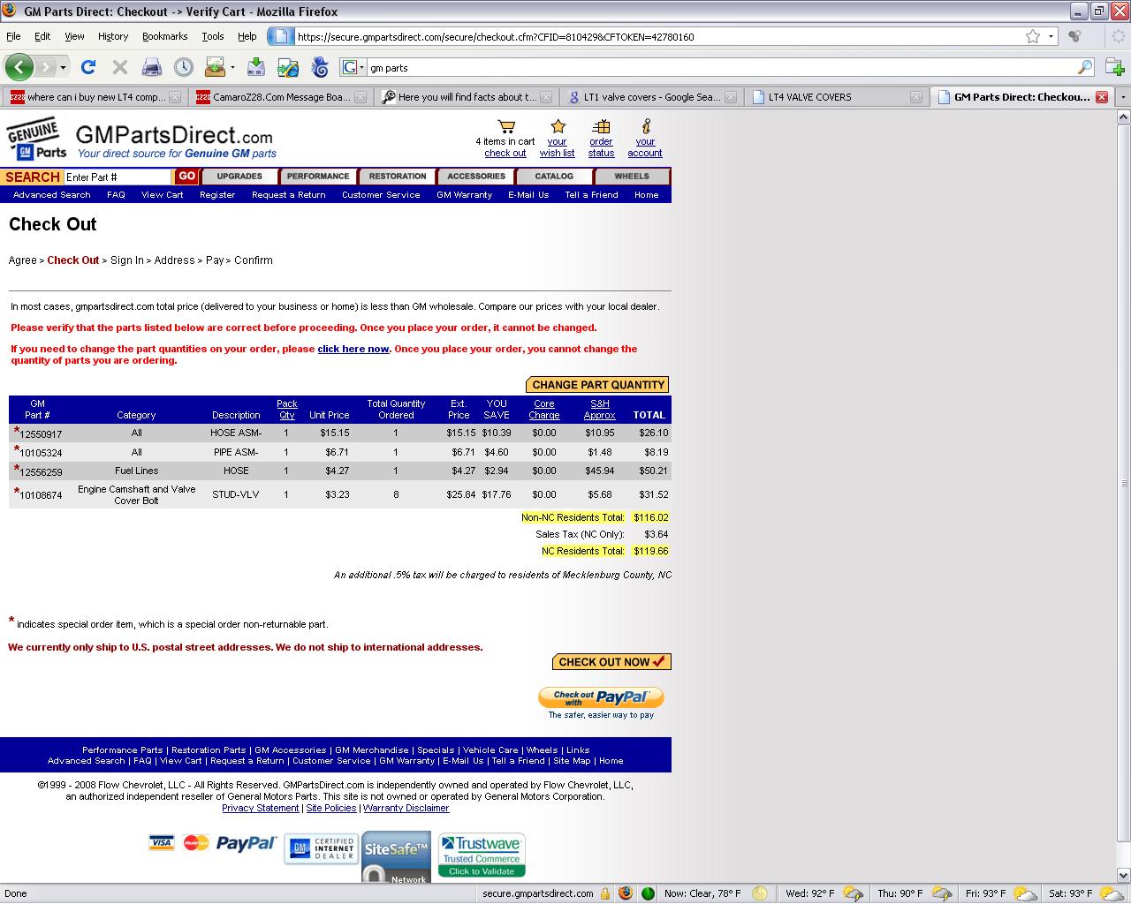The height and width of the screenshot is (904, 1131).
Task: Open your wish list star icon
Action: click(x=558, y=127)
